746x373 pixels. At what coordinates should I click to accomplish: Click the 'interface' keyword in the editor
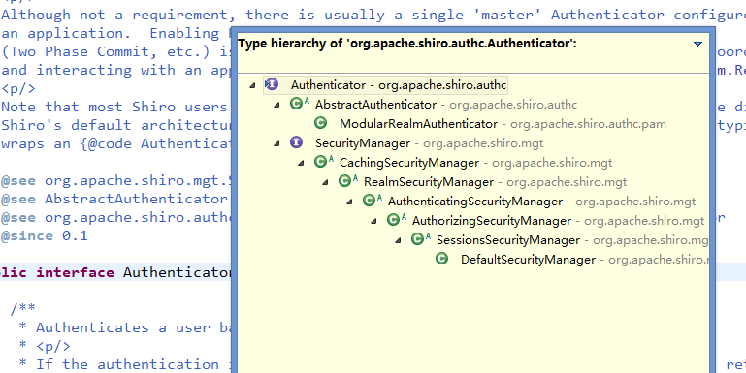[75, 273]
